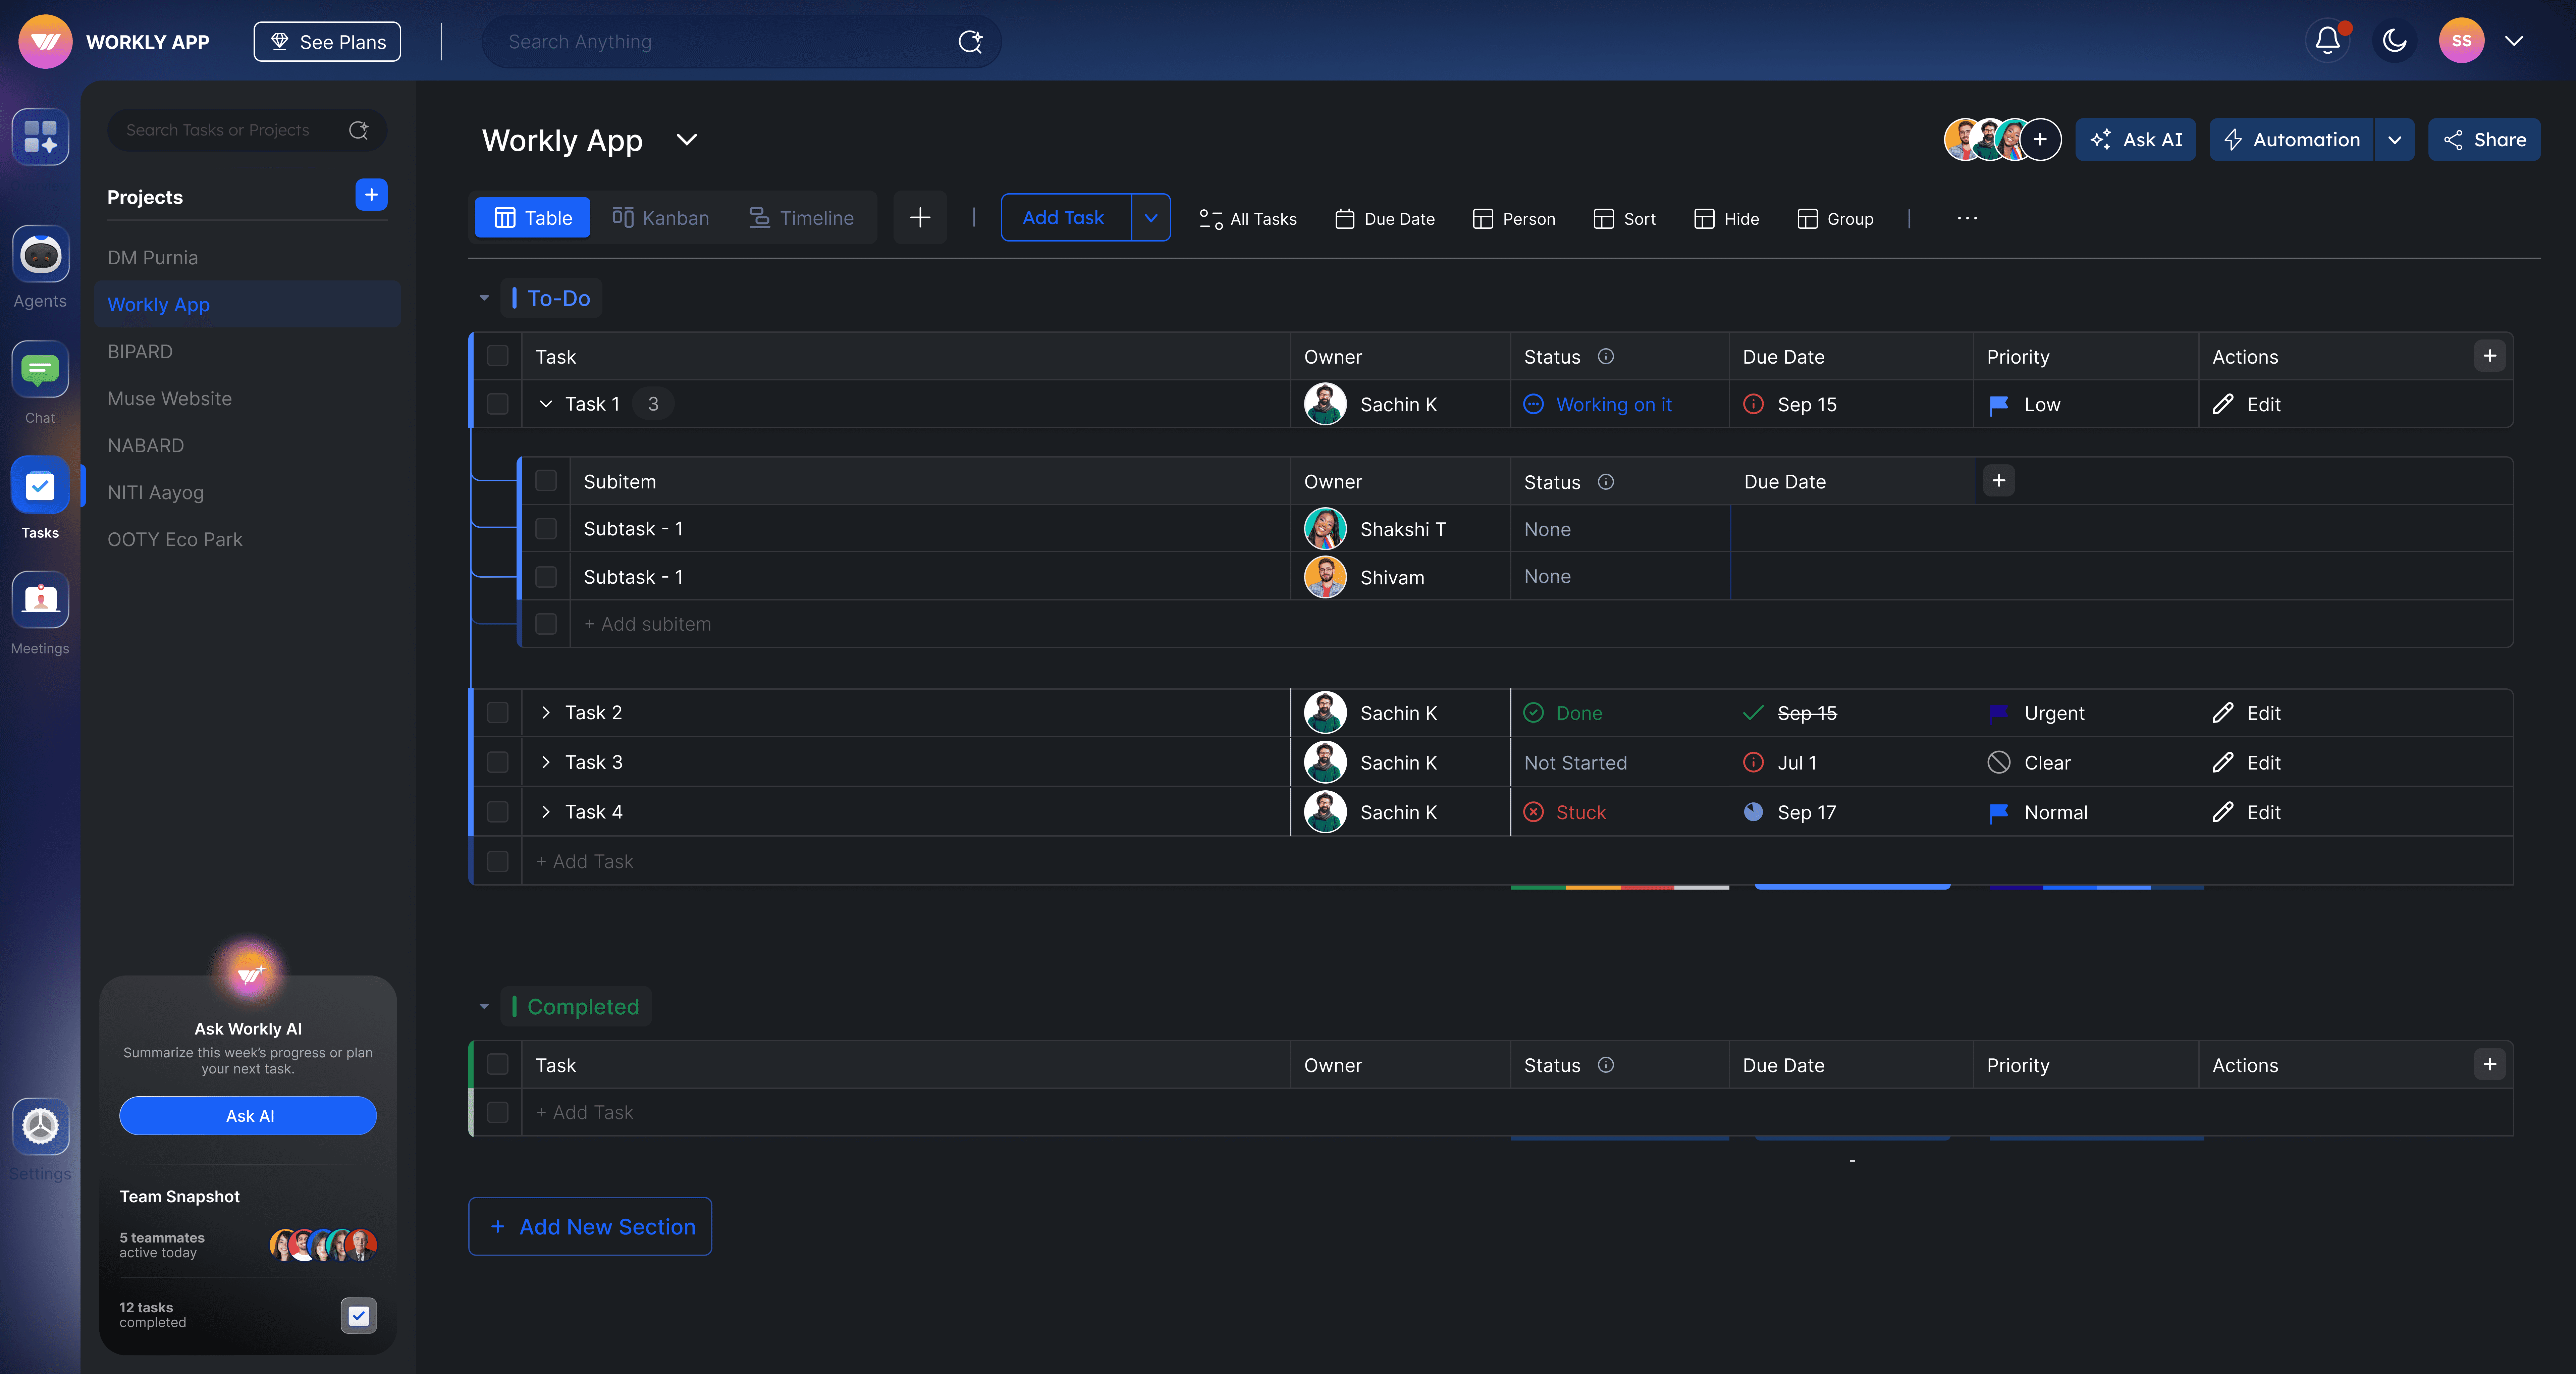Toggle dark mode with the moon icon
2576x1374 pixels.
2394,41
